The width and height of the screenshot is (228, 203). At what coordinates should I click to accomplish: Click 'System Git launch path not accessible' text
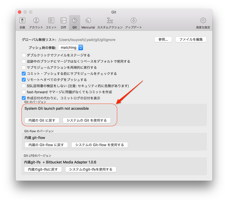click(57, 109)
